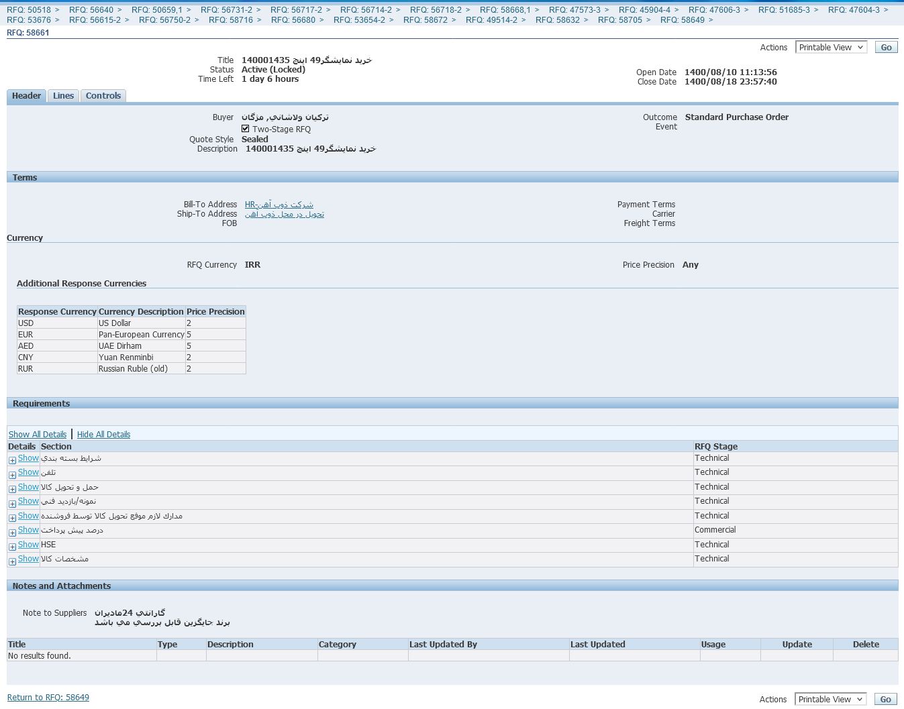Click the Hide All Details link

point(103,435)
